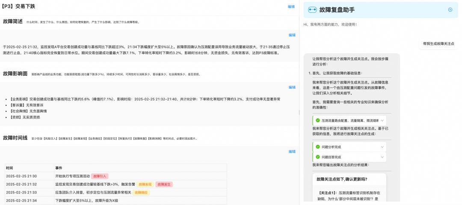Click the green check icon beside 压测流量路由配置
The height and width of the screenshot is (205, 462).
[x=317, y=120]
